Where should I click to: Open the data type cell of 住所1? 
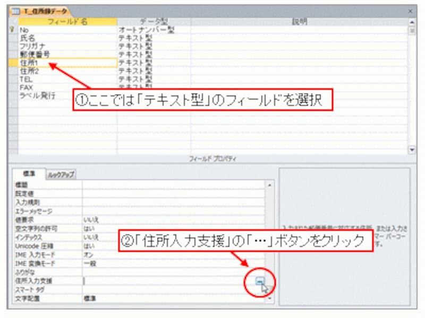154,63
